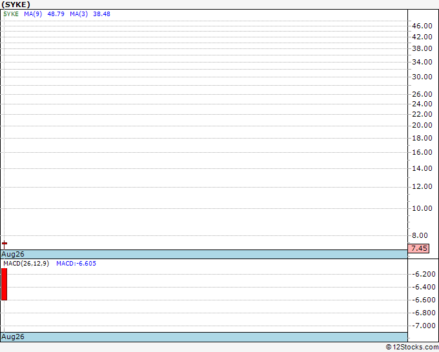439x352 pixels.
Task: Click the MACD(26,12,9) indicator label
Action: [26, 264]
